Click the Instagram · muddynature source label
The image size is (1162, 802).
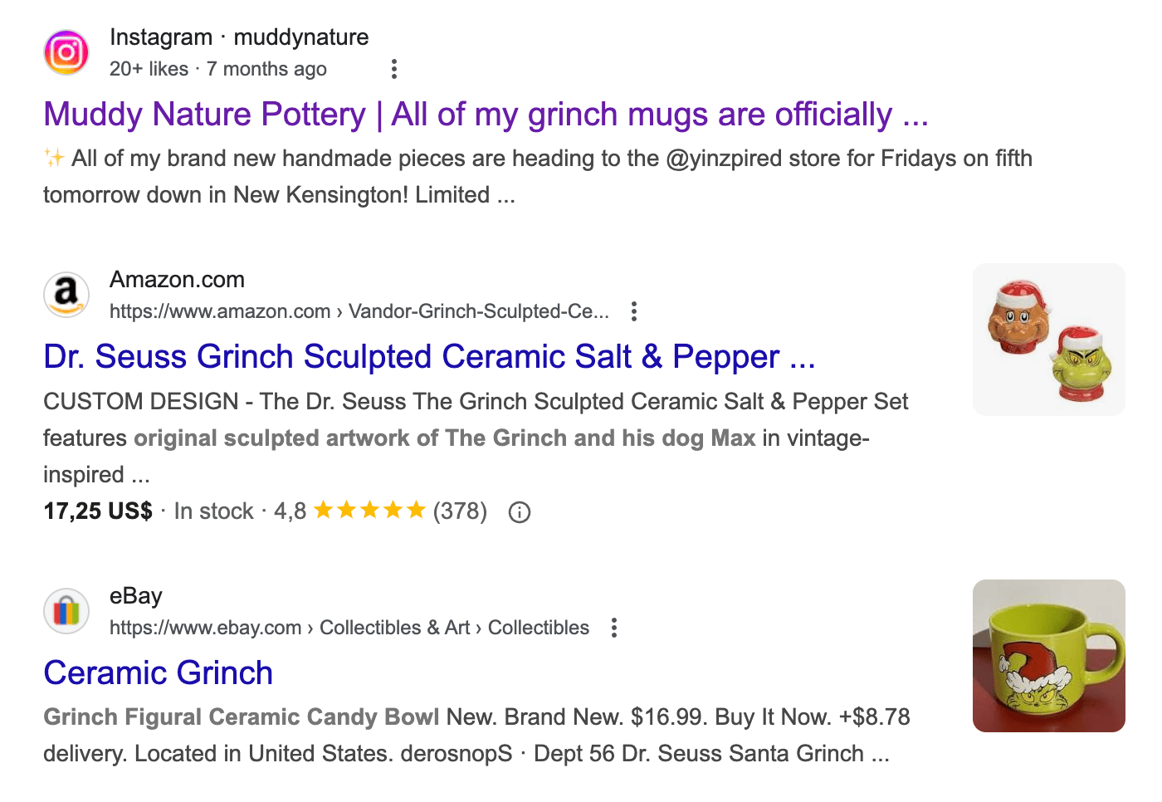pyautogui.click(x=239, y=37)
